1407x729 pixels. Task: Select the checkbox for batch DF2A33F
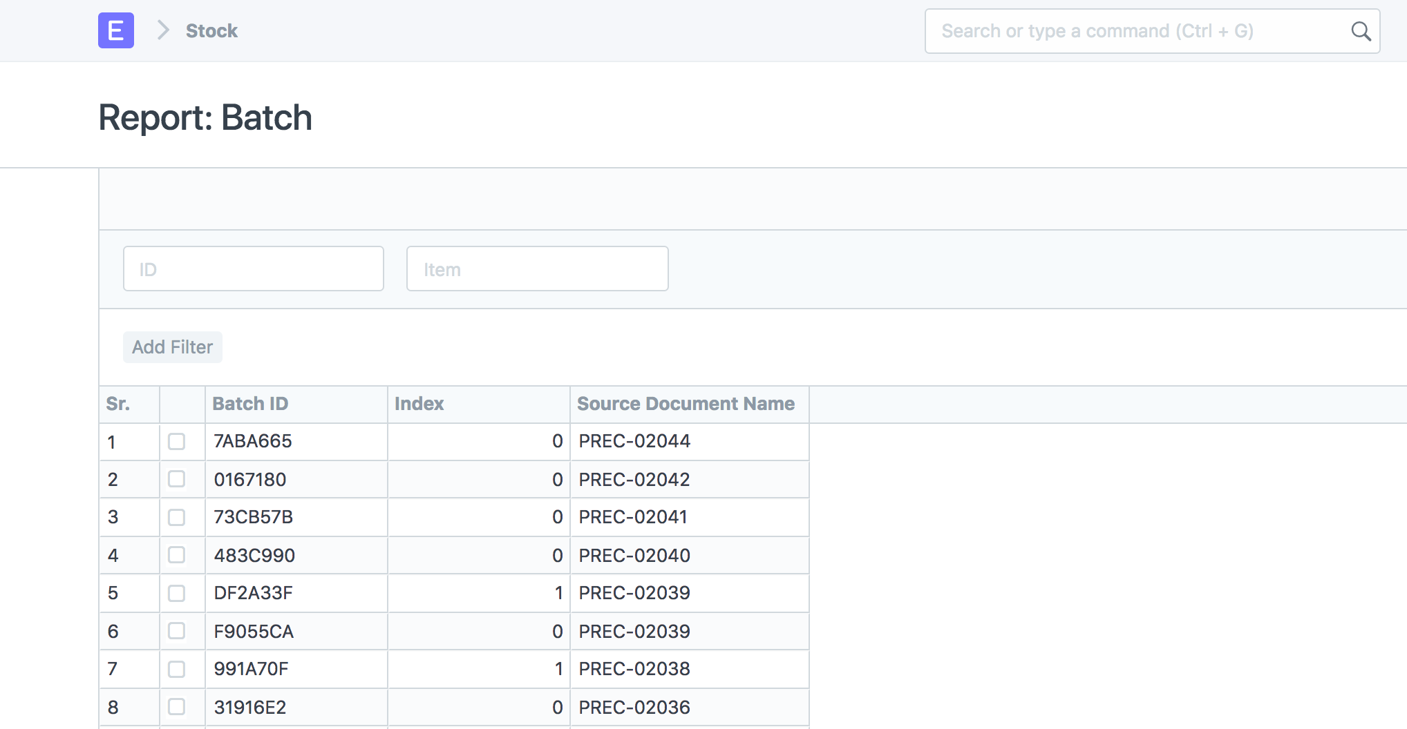point(178,593)
